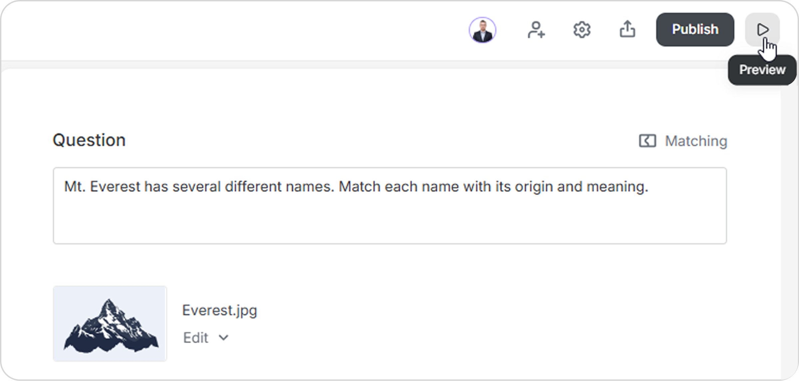The height and width of the screenshot is (381, 799).
Task: Click the Question heading
Action: click(x=89, y=140)
